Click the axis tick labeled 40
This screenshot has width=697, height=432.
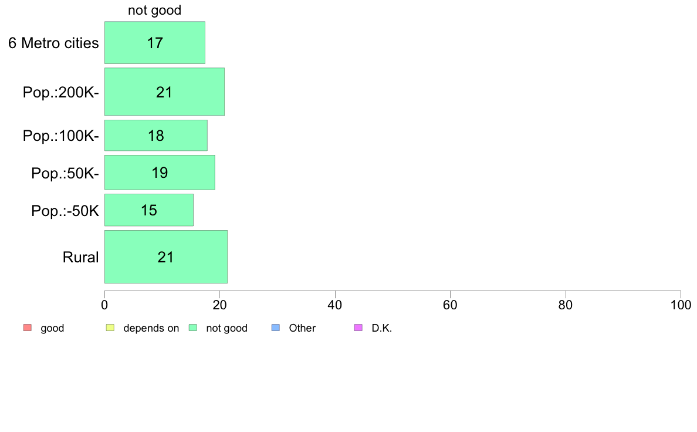click(x=335, y=305)
